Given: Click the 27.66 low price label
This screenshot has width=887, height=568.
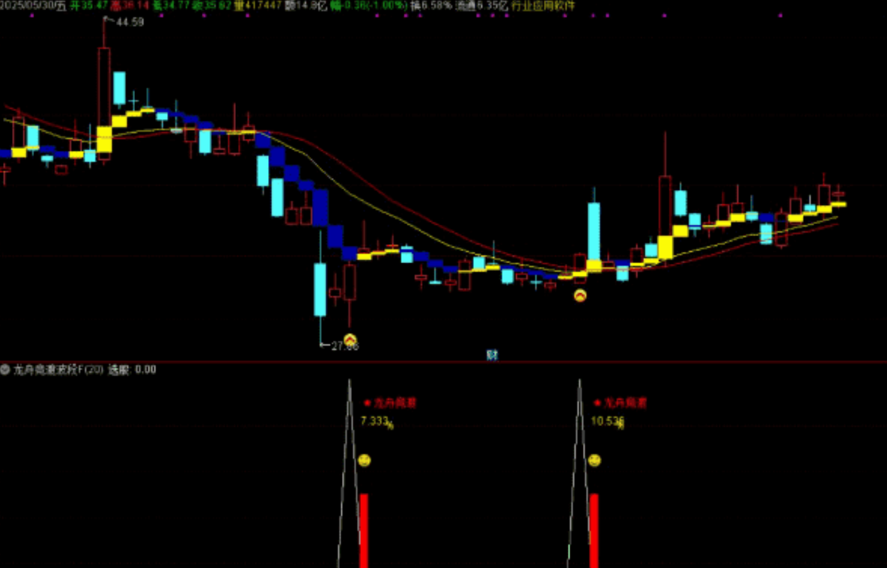Looking at the screenshot, I should [x=344, y=346].
